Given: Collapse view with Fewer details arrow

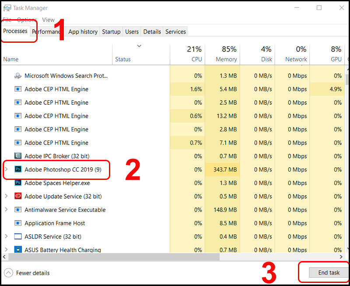Looking at the screenshot, I should [x=8, y=273].
